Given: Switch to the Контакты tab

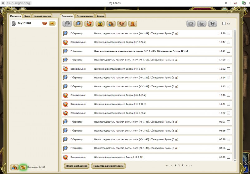Looking at the screenshot, I should point(15,16).
